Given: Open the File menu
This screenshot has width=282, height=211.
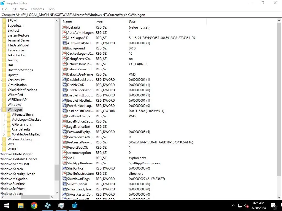Looking at the screenshot, I should pyautogui.click(x=4, y=9).
